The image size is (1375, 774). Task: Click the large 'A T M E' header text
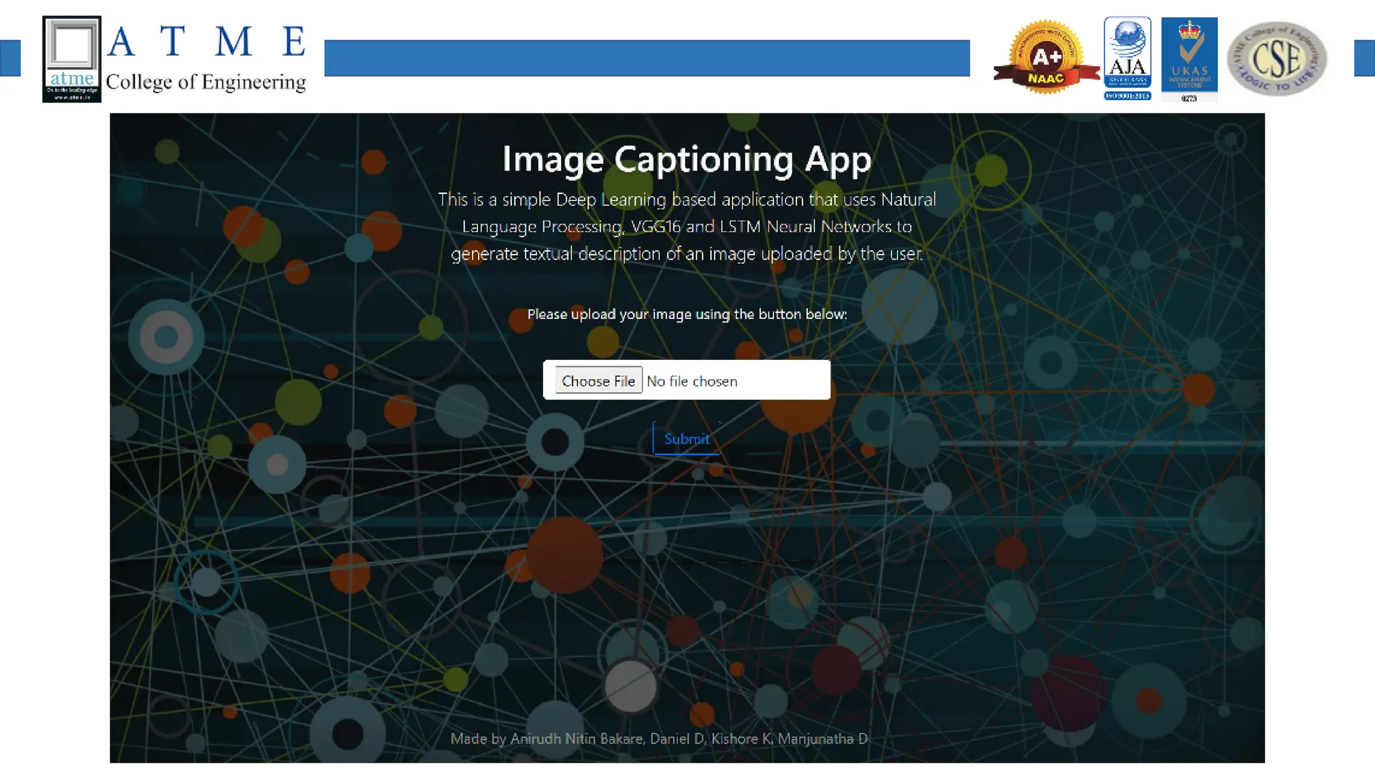[x=206, y=42]
